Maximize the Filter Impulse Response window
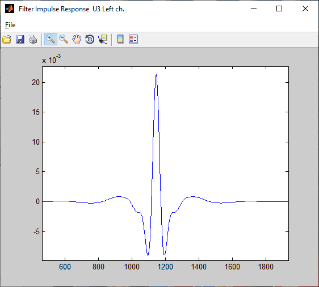The image size is (319, 287). coord(279,9)
